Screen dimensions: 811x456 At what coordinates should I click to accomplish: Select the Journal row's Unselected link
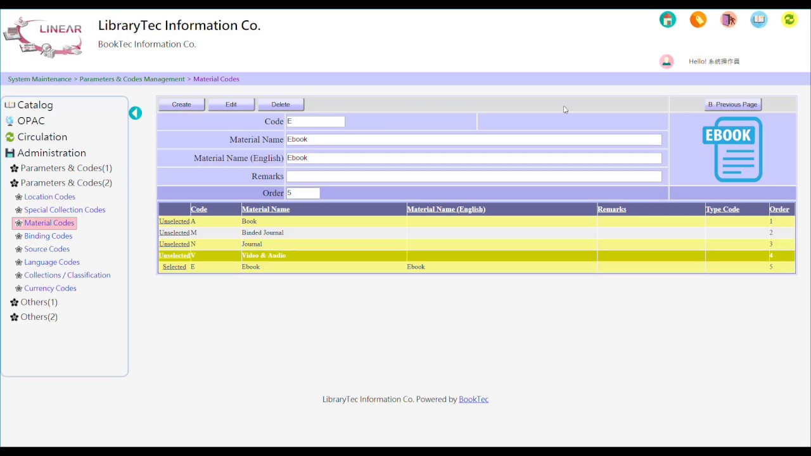174,244
